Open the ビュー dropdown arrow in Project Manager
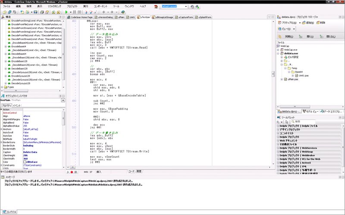345x215 pixels. click(x=294, y=29)
